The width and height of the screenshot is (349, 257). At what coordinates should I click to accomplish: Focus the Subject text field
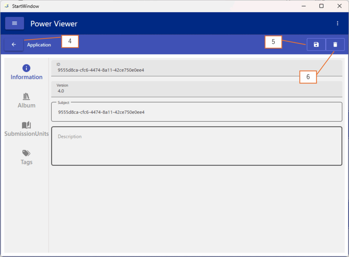(196, 112)
